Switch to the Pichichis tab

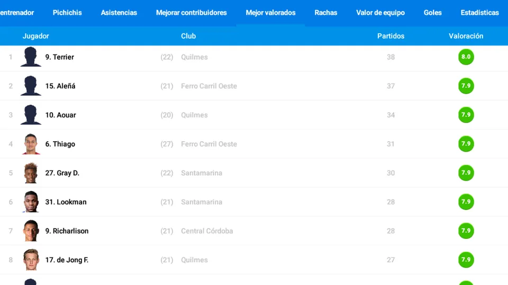click(x=67, y=13)
